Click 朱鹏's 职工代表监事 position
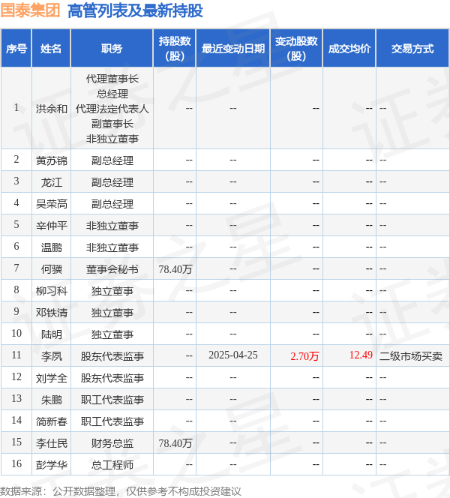The height and width of the screenshot is (498, 450). click(112, 400)
